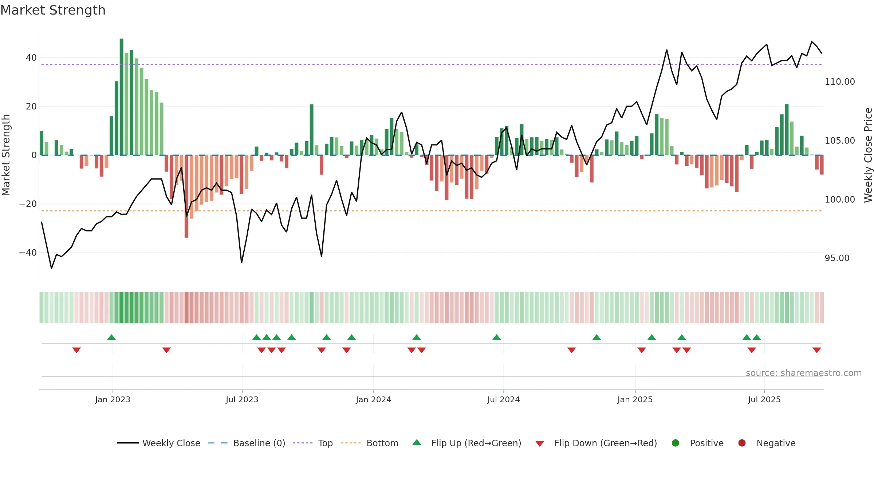Click the 100.00 price axis tick
The width and height of the screenshot is (874, 491).
pos(840,199)
